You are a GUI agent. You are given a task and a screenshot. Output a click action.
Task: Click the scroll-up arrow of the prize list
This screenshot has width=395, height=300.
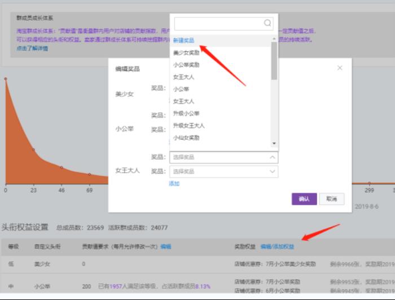[274, 39]
